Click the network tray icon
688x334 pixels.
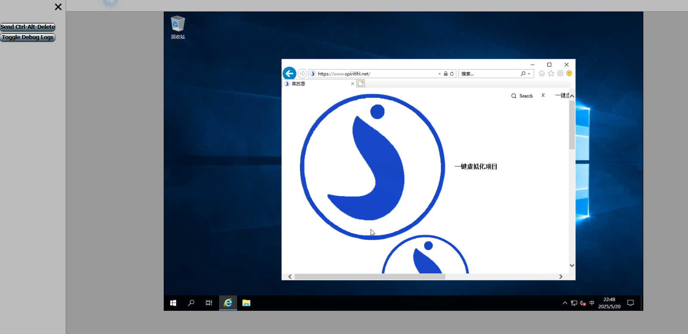(574, 303)
